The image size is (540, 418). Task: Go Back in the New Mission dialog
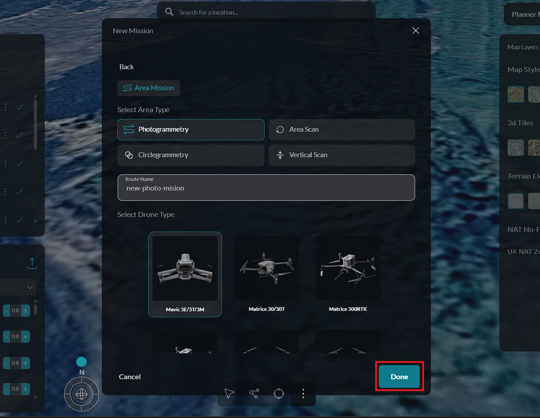tap(127, 67)
